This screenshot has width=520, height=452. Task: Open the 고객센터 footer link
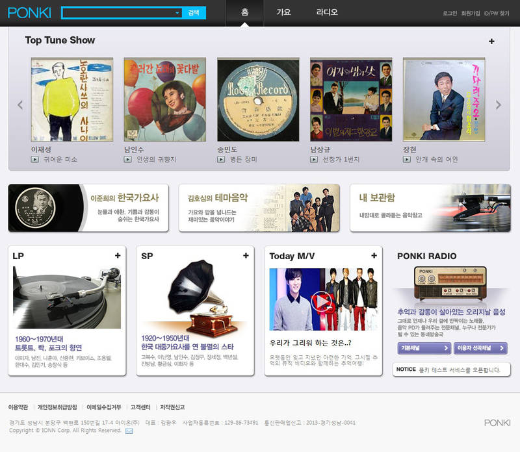tap(140, 407)
